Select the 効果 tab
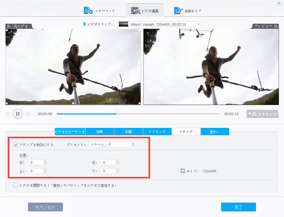This screenshot has height=217, width=284. pos(100,131)
